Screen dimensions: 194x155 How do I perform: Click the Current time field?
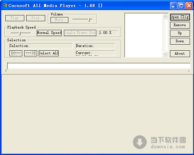95,53
